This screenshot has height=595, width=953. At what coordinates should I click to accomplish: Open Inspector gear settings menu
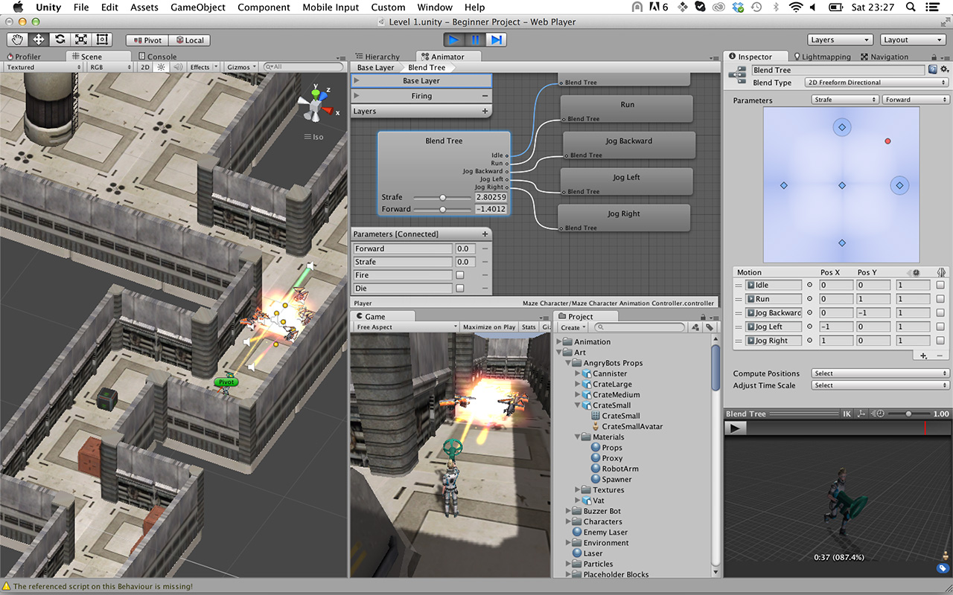(x=944, y=70)
